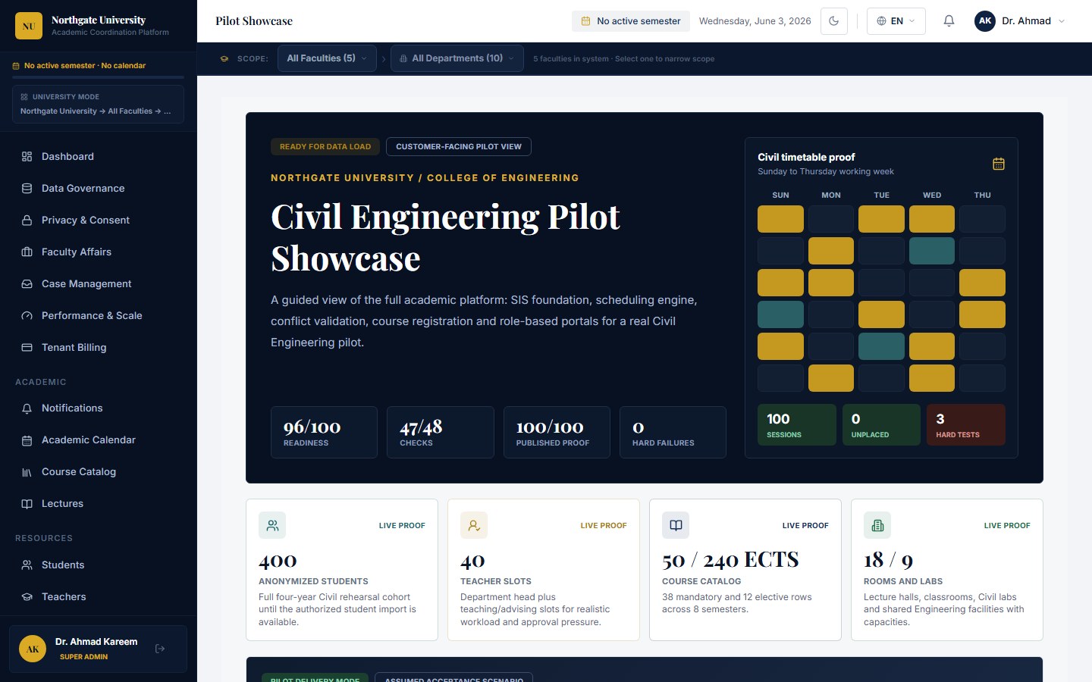Go to Privacy & Consent

tap(99, 220)
